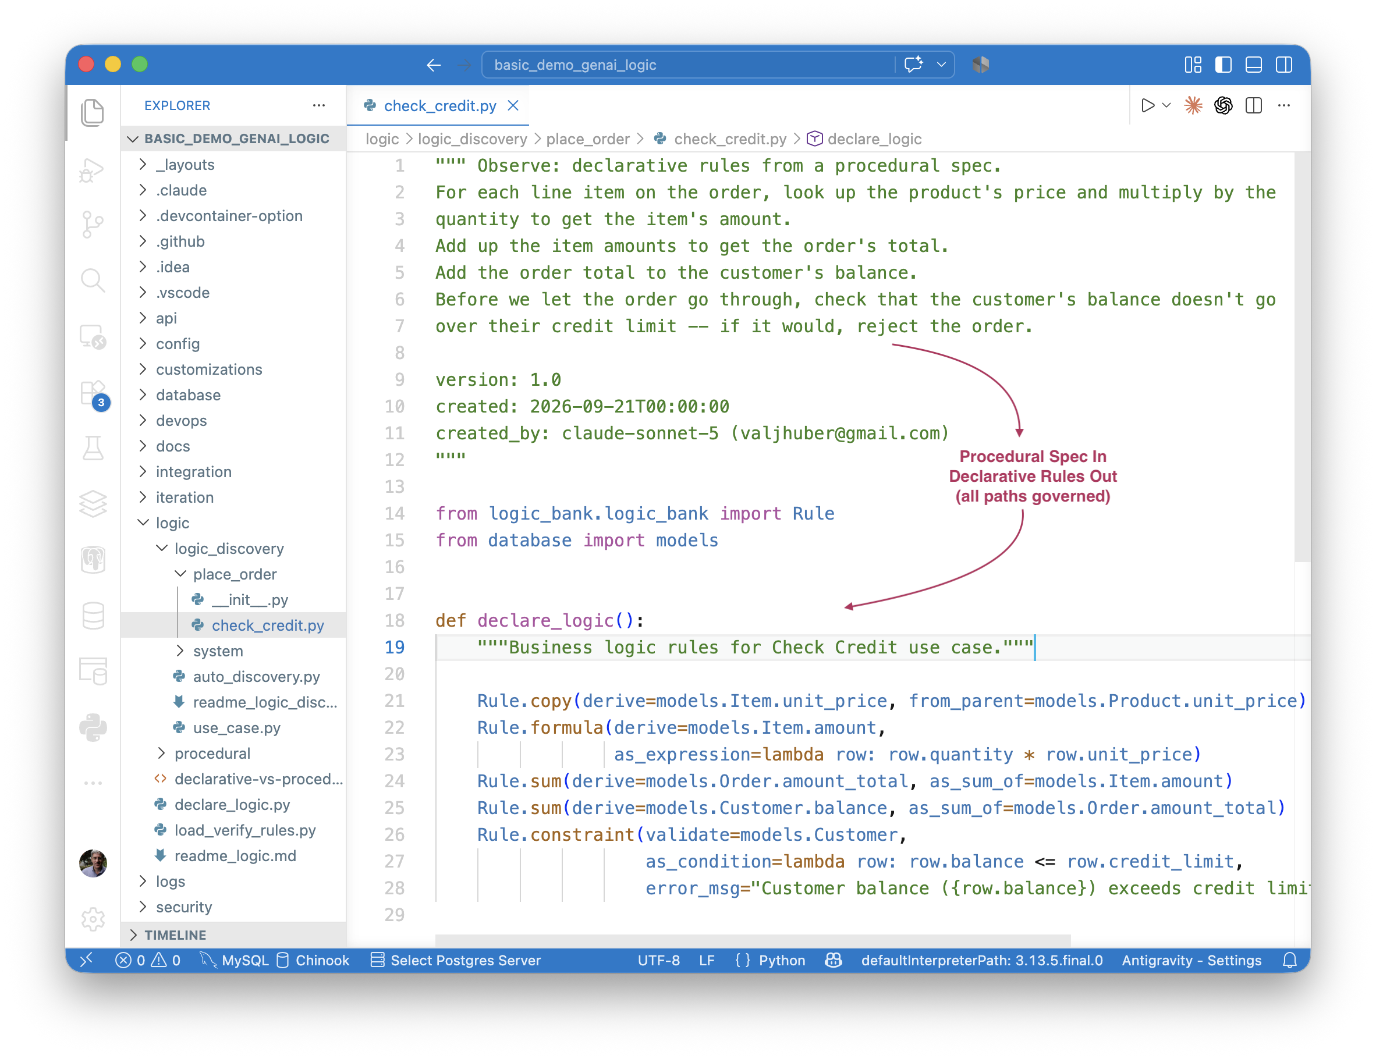This screenshot has height=1059, width=1376.
Task: Toggle the bottom Panel visibility
Action: tap(1253, 64)
